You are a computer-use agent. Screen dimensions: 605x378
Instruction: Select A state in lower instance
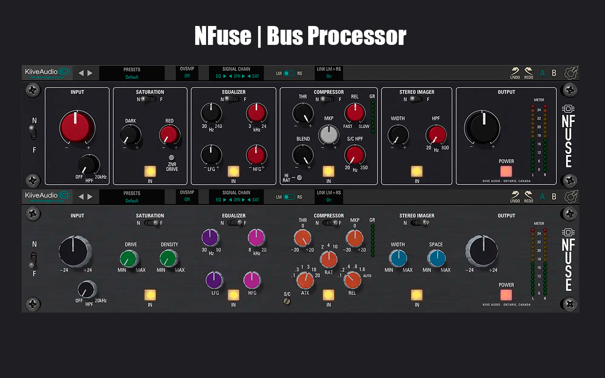pos(542,197)
